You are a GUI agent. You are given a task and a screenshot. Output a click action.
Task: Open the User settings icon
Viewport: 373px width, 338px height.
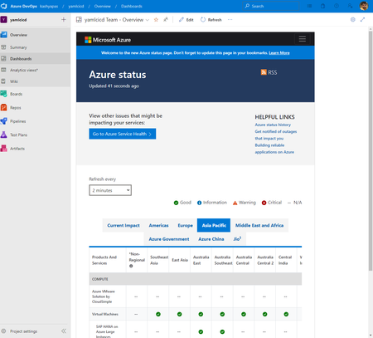[x=350, y=6]
